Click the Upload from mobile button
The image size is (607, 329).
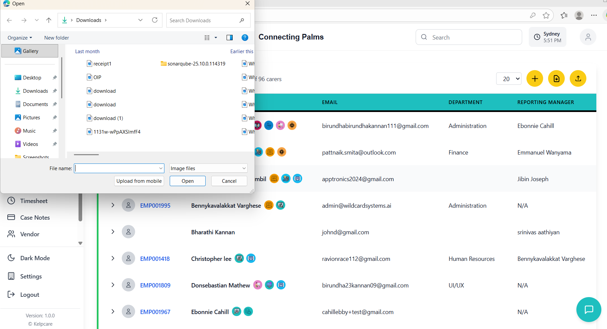pos(139,181)
